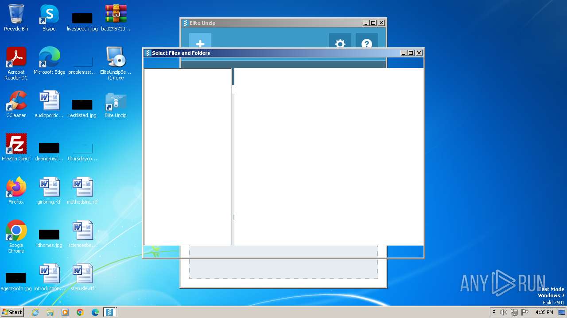Click the Elite Unzip taskbar button
Screen dimensions: 567x318
110,312
